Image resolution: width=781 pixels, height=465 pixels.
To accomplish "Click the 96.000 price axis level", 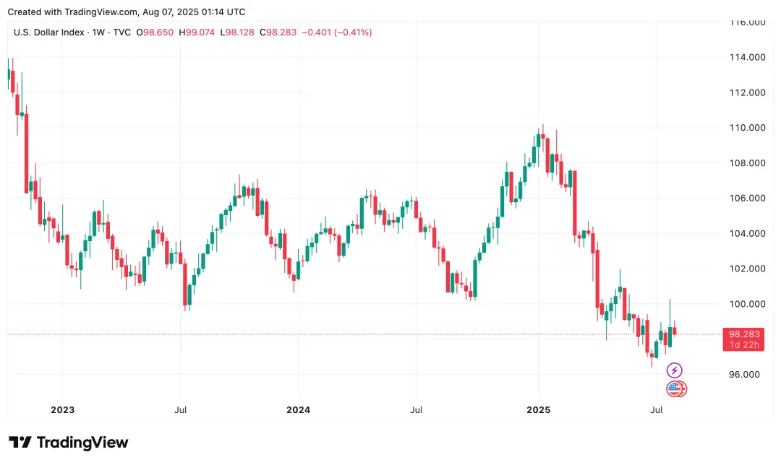I will click(x=744, y=375).
